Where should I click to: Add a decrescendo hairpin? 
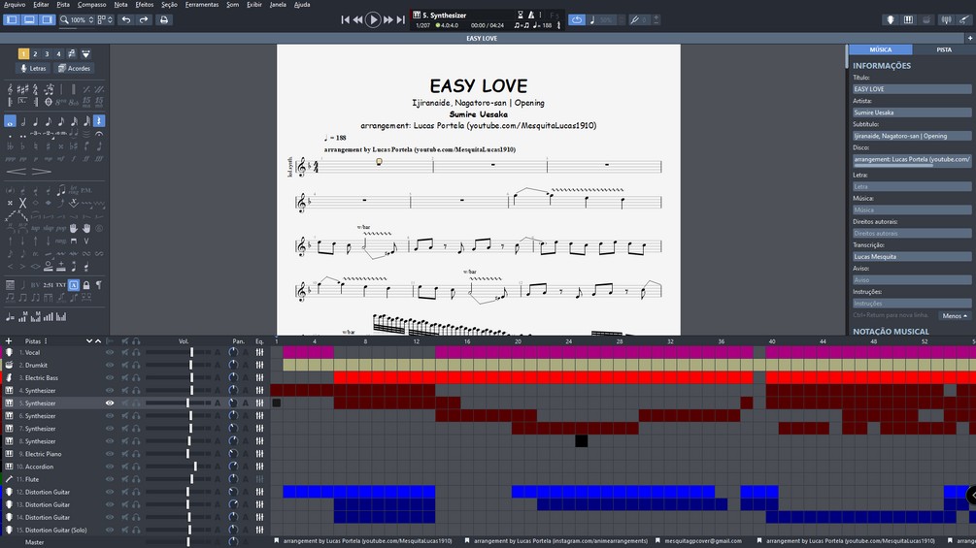[x=41, y=172]
